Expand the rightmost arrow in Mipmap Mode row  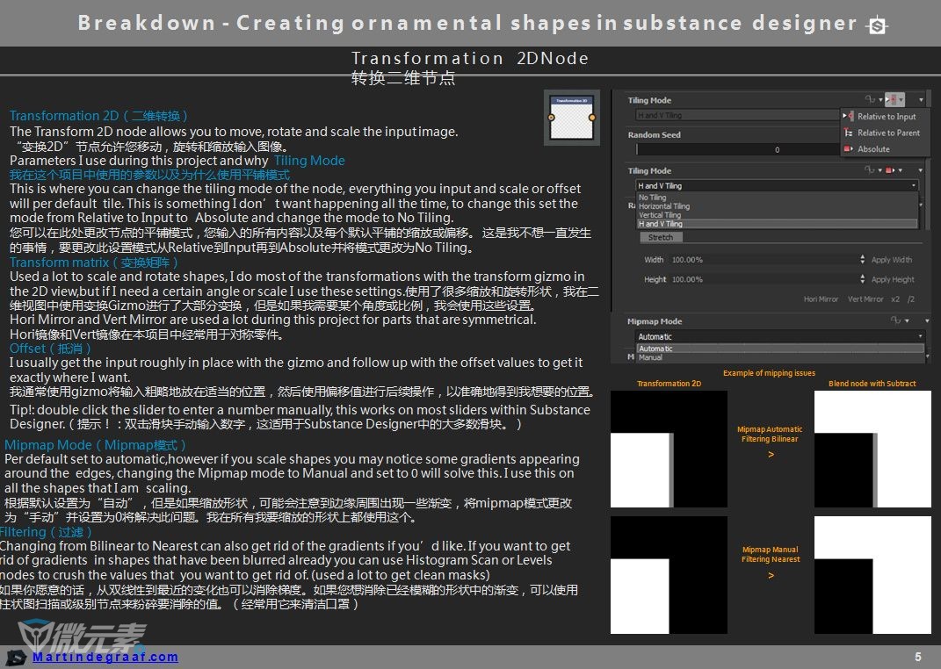coord(927,321)
